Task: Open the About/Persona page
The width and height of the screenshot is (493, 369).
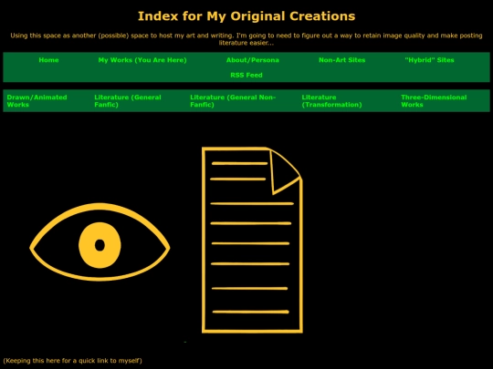Action: [253, 60]
